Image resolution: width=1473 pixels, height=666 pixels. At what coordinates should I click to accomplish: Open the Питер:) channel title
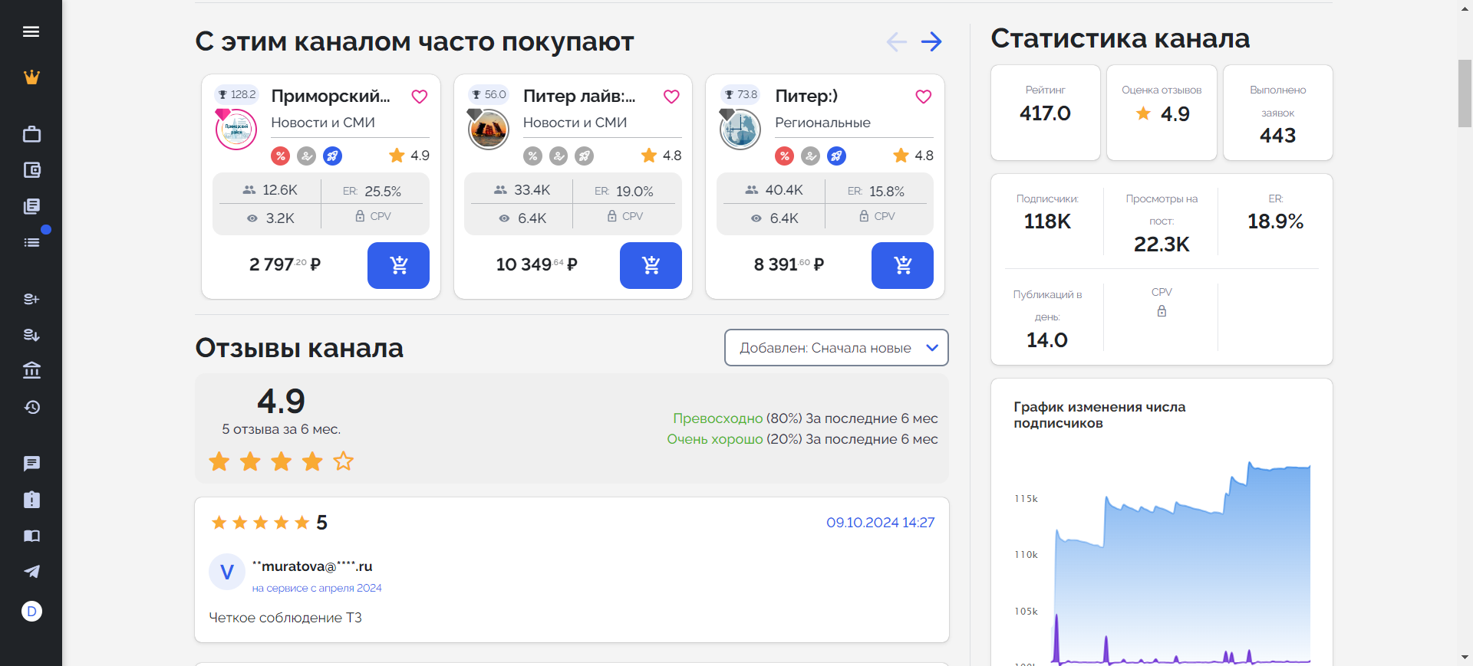pos(806,96)
